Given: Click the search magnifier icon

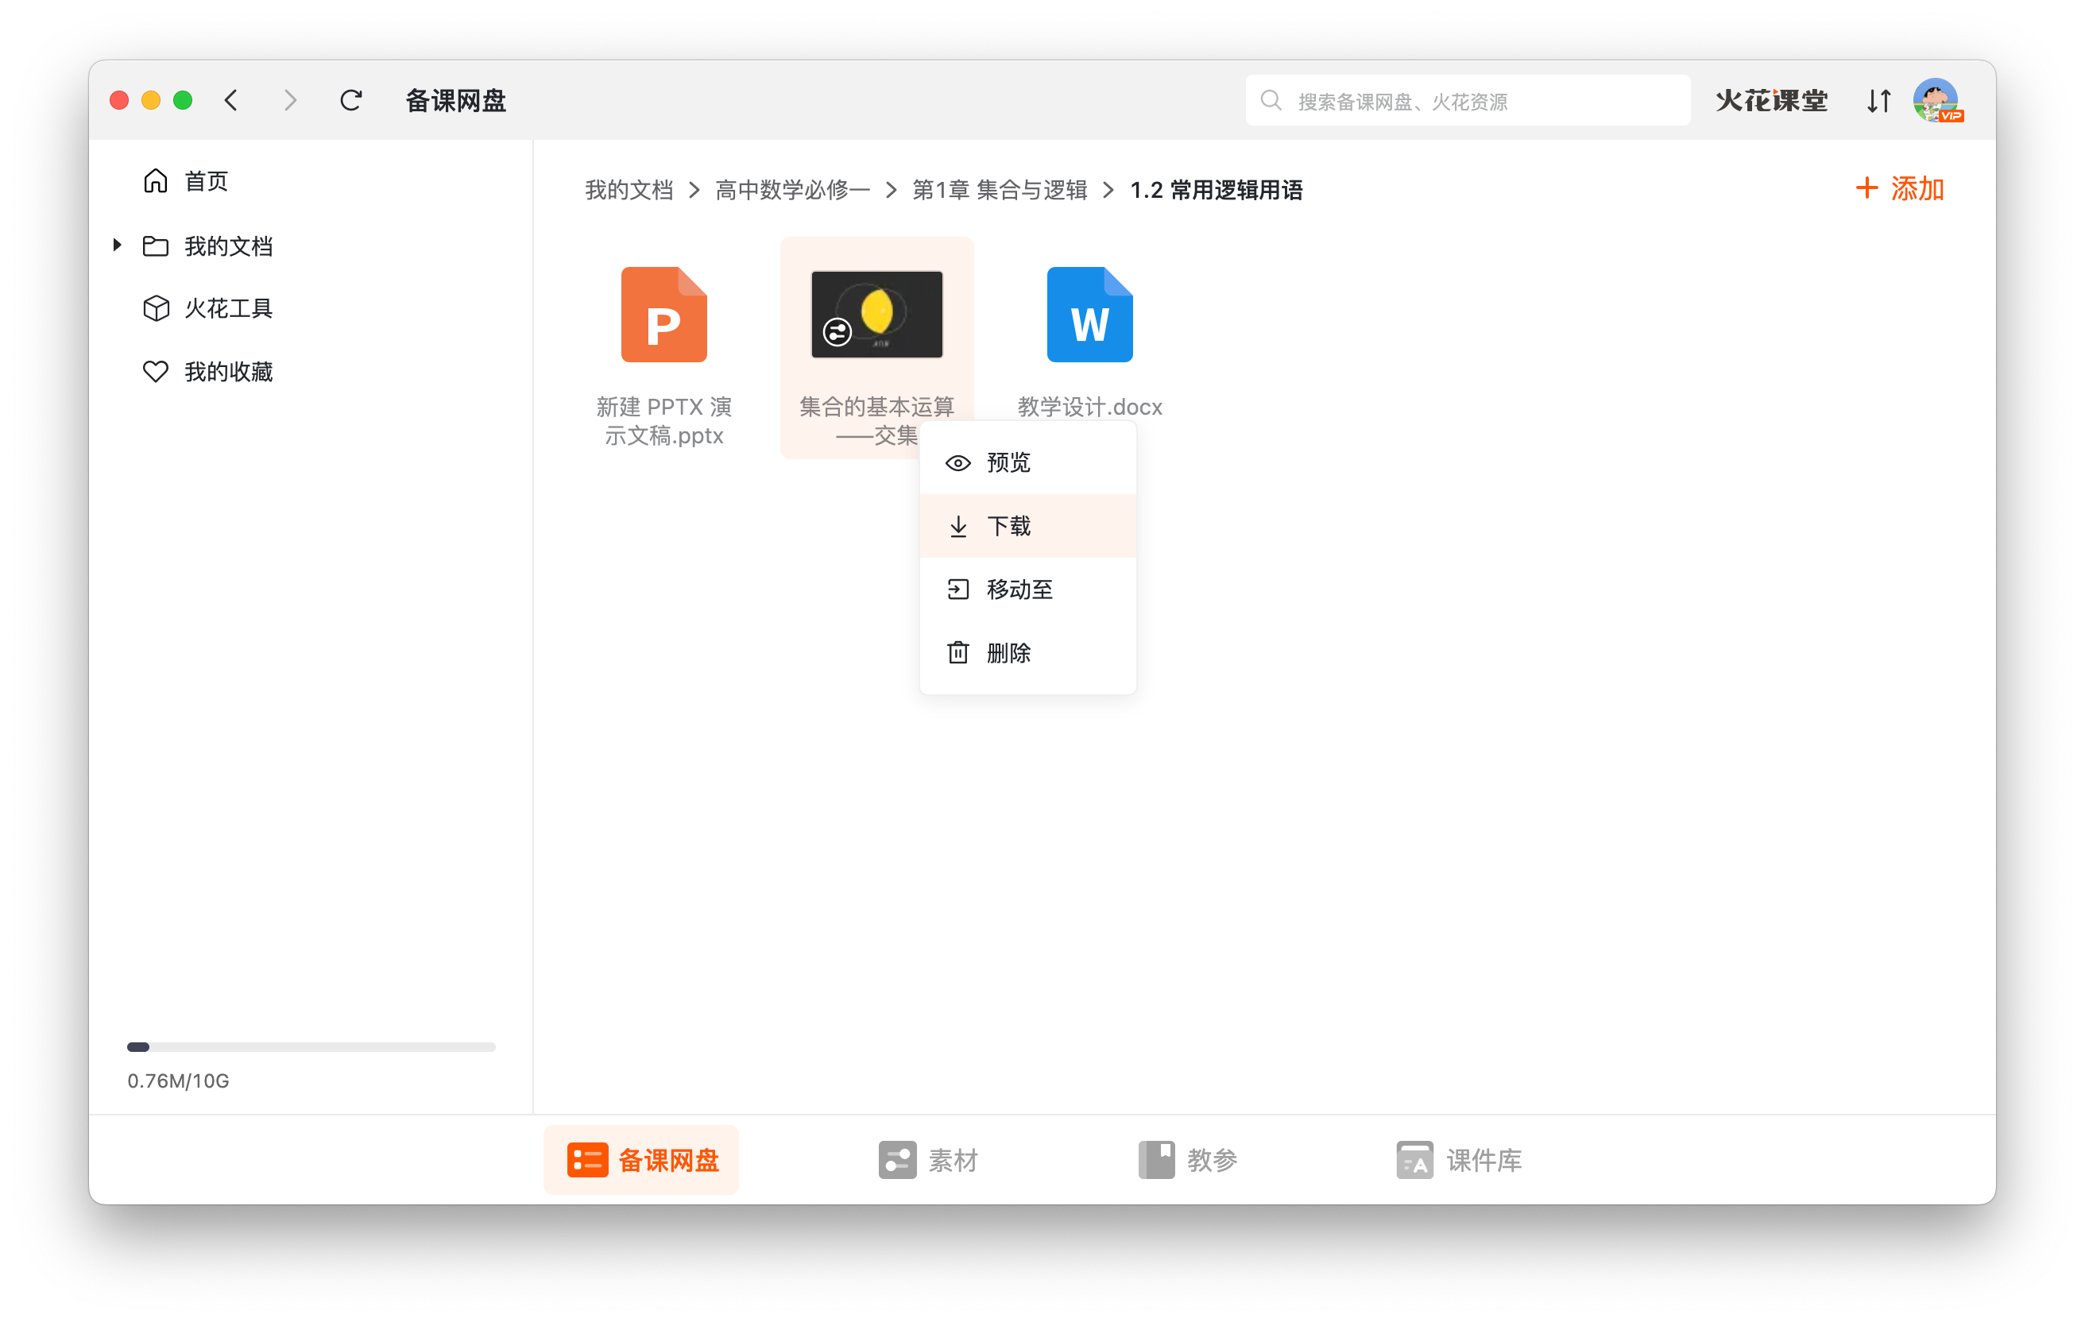Looking at the screenshot, I should coord(1271,100).
